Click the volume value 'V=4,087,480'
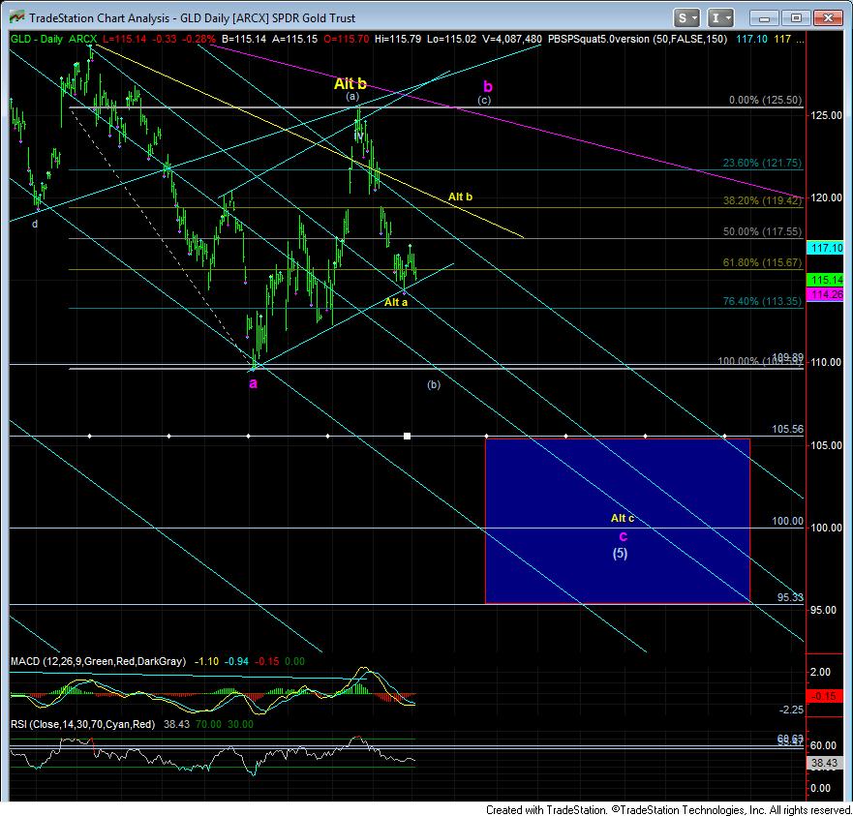The height and width of the screenshot is (816, 853). click(x=511, y=39)
